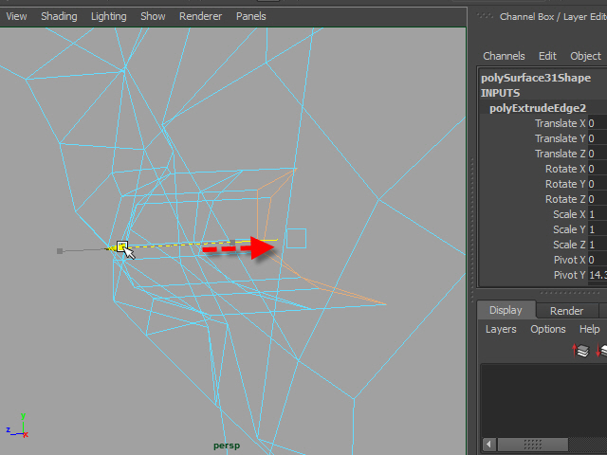Open the View panel menu
The width and height of the screenshot is (607, 455).
[x=16, y=16]
